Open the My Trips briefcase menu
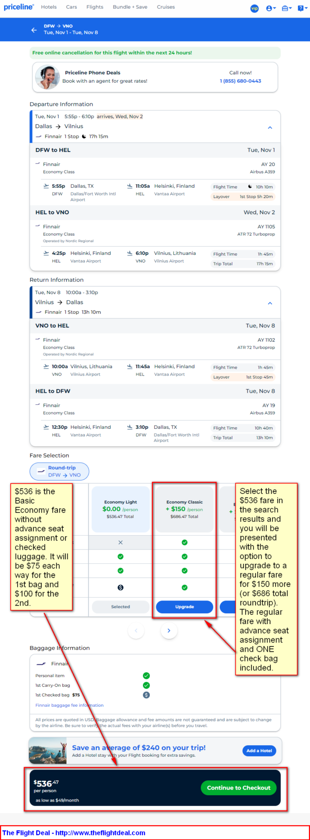This screenshot has width=310, height=840. [x=287, y=8]
